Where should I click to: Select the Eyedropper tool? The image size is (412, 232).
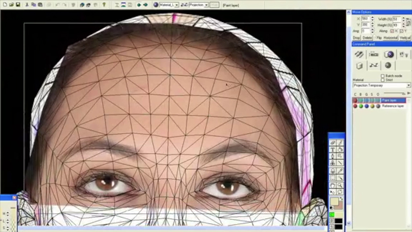coord(340,171)
